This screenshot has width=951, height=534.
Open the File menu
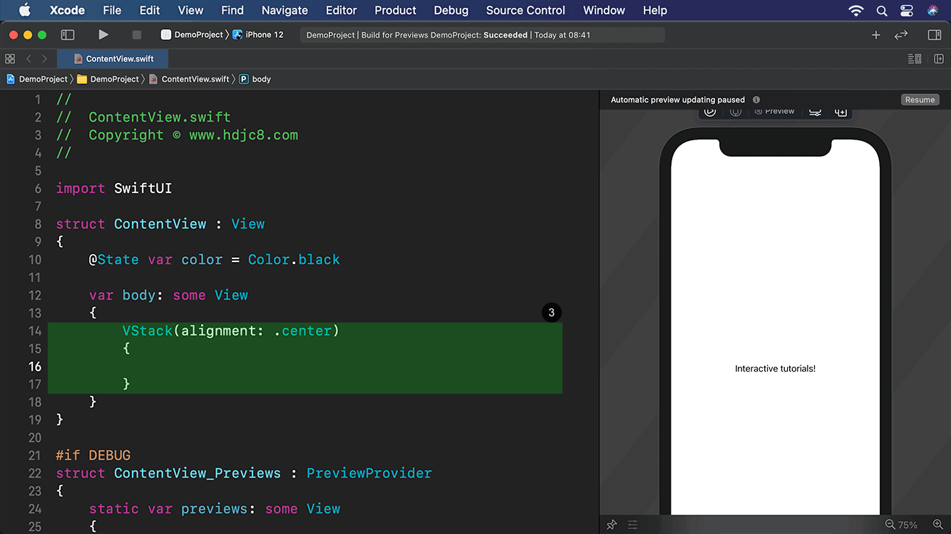tap(112, 10)
